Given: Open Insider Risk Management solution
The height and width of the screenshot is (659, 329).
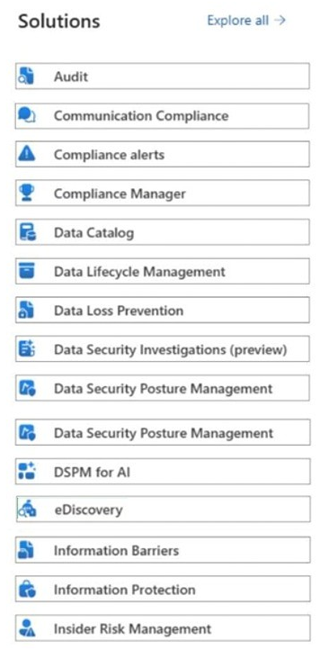Looking at the screenshot, I should [164, 627].
